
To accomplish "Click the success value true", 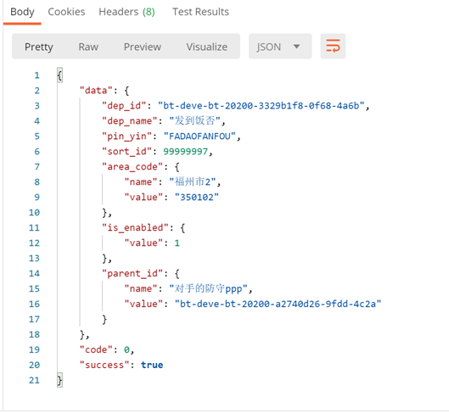I will point(152,365).
